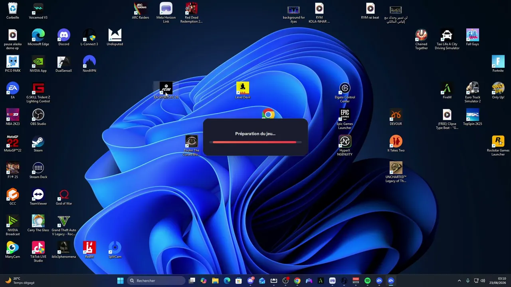Select the DualSenseX desktop icon
The height and width of the screenshot is (287, 511).
pyautogui.click(x=64, y=64)
